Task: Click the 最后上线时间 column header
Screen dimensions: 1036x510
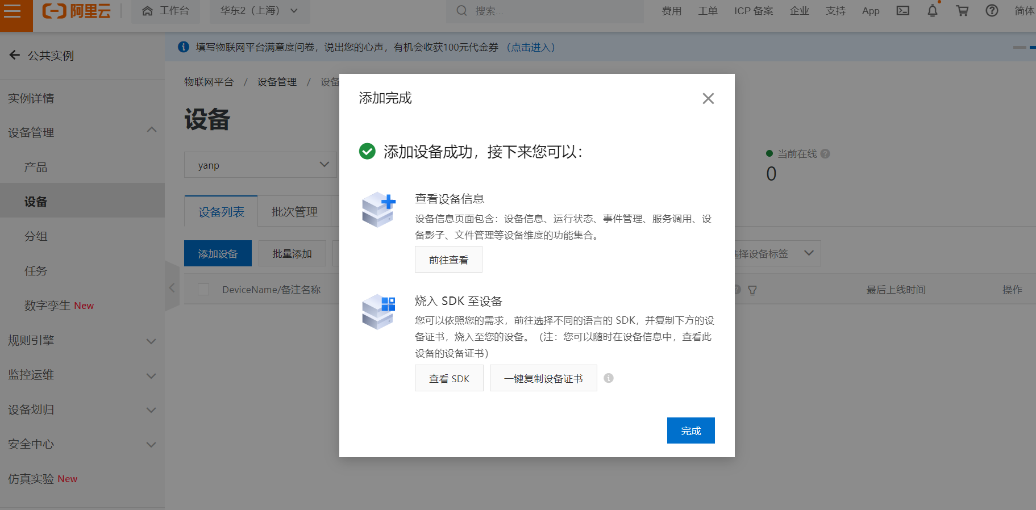Action: click(x=896, y=290)
